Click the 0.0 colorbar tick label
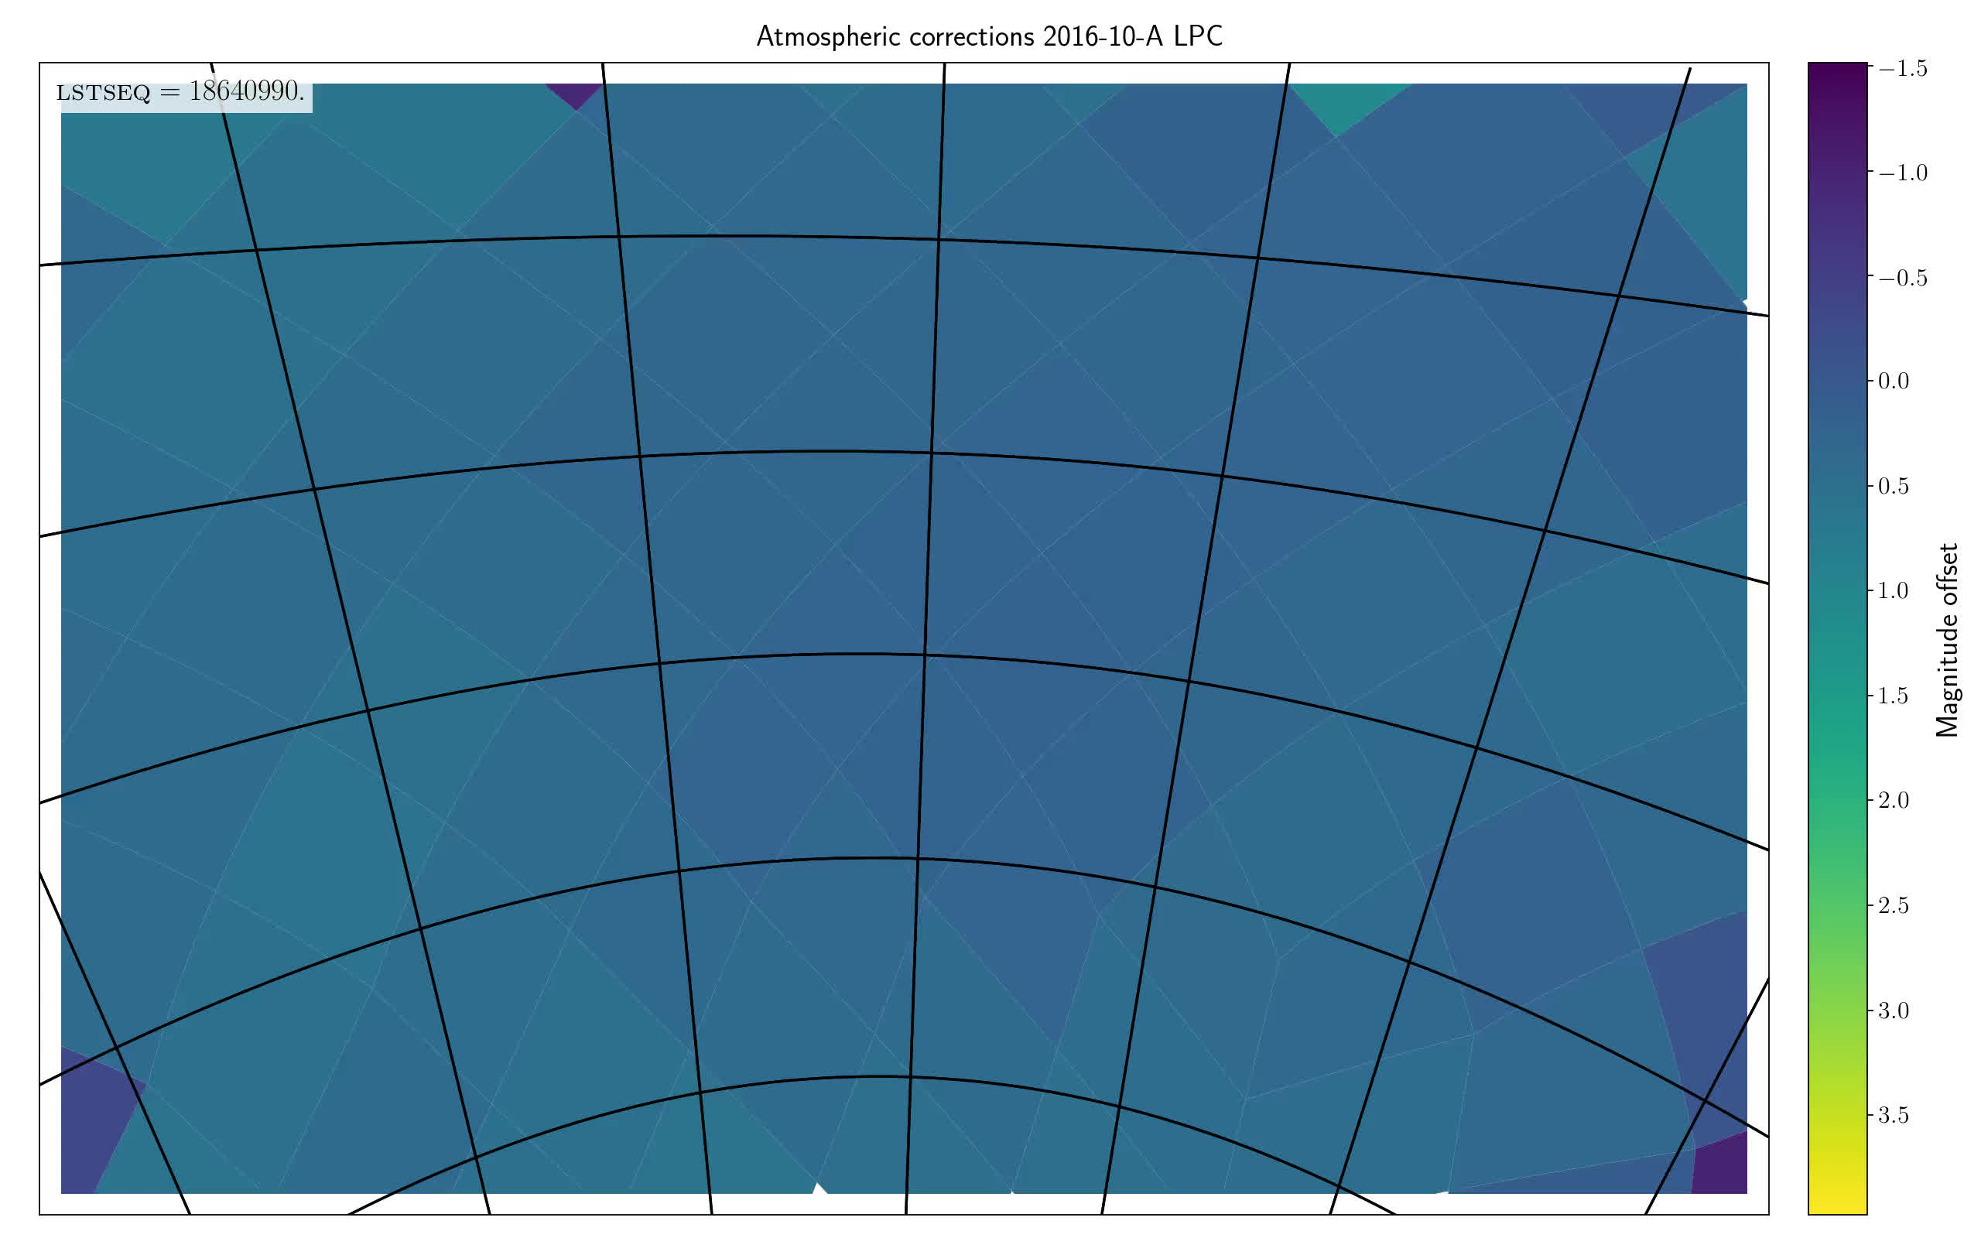The image size is (1981, 1238). click(1893, 381)
